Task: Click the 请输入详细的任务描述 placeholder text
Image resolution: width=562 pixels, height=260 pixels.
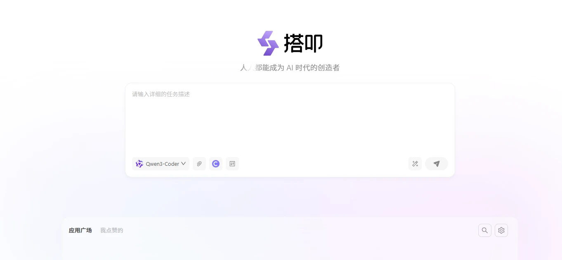Action: click(x=161, y=94)
